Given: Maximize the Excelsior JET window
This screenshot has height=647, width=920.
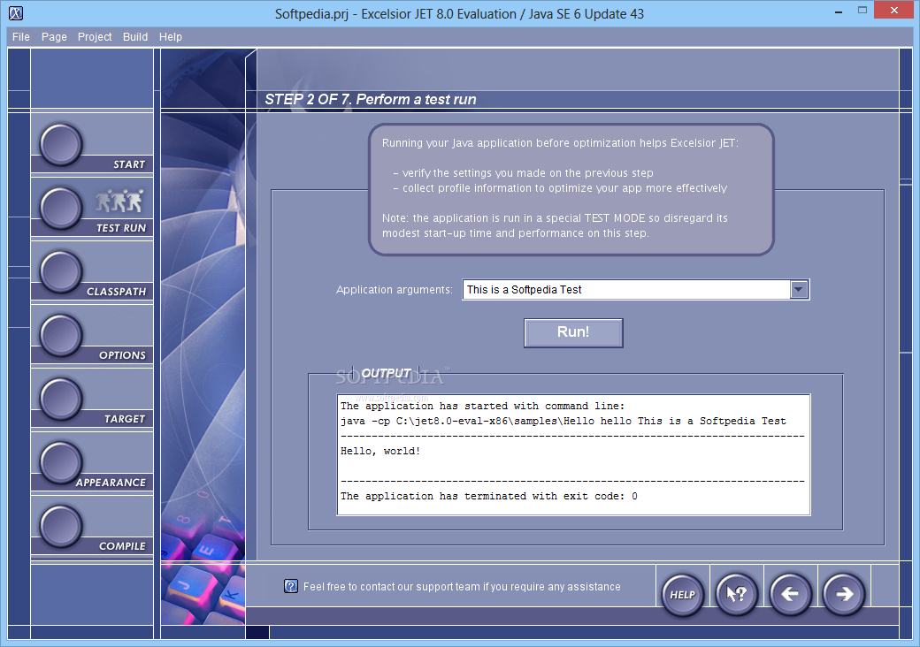Looking at the screenshot, I should 862,10.
